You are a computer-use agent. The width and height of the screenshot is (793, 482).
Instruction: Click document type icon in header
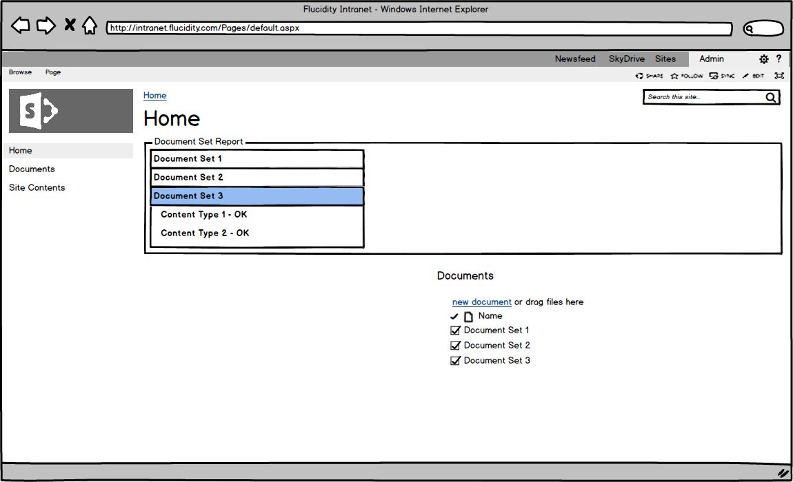(x=468, y=317)
